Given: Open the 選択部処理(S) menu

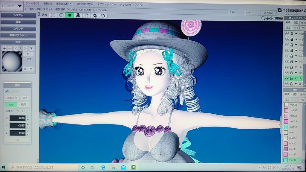Looking at the screenshot, I should (x=85, y=4).
